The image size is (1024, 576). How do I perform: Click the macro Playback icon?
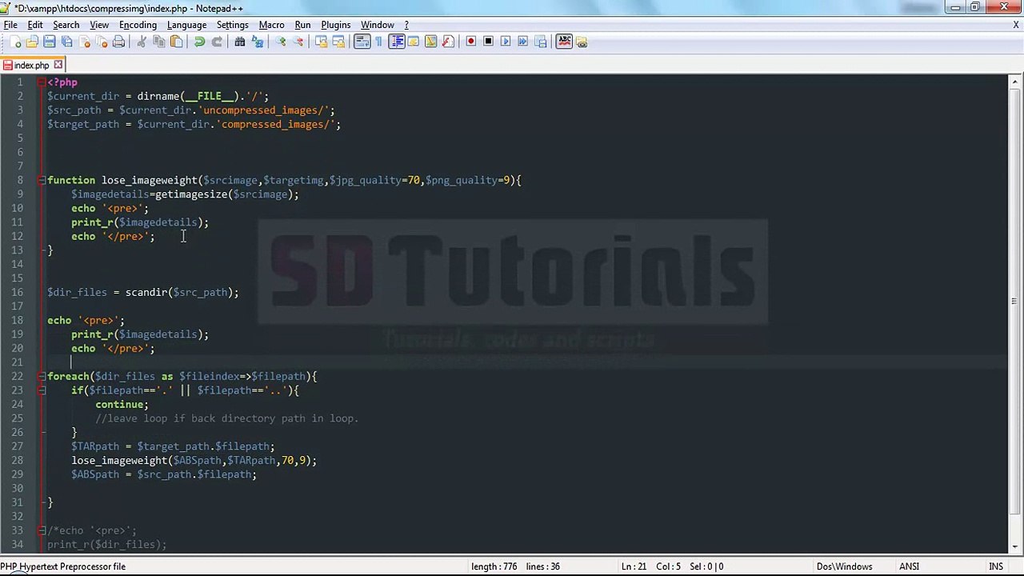(506, 42)
